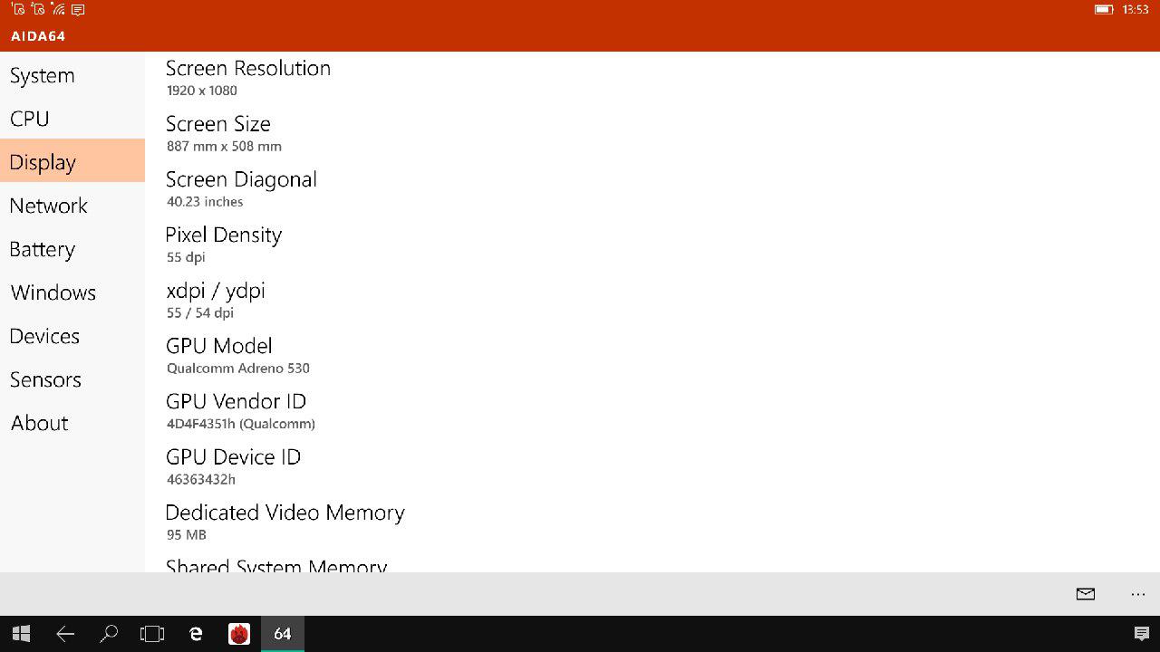
Task: Open the Windows Start menu
Action: pos(22,634)
